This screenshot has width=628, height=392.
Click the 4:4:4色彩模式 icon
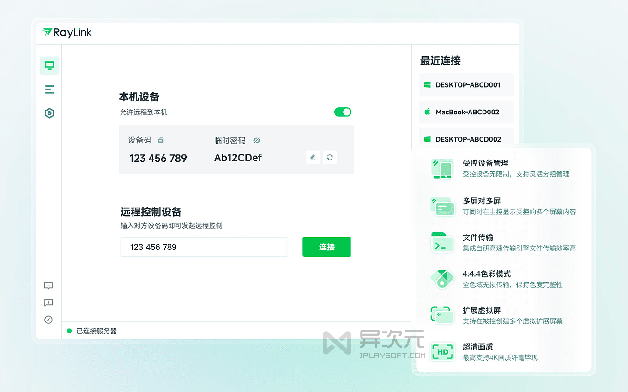(x=442, y=279)
